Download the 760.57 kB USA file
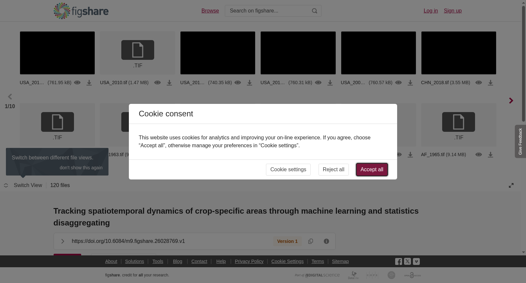 tap(410, 83)
